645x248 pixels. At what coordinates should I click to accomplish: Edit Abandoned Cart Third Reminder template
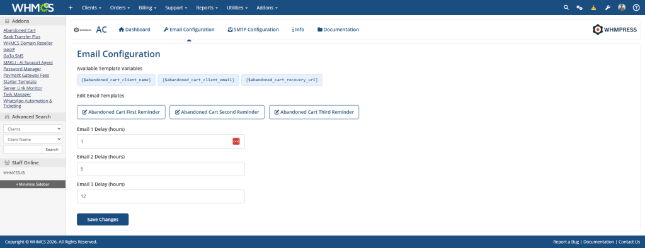click(x=314, y=112)
